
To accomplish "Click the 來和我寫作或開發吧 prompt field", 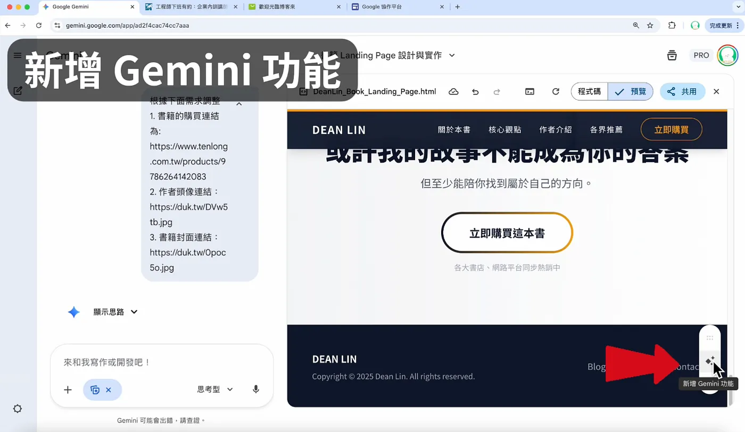I will (x=161, y=362).
